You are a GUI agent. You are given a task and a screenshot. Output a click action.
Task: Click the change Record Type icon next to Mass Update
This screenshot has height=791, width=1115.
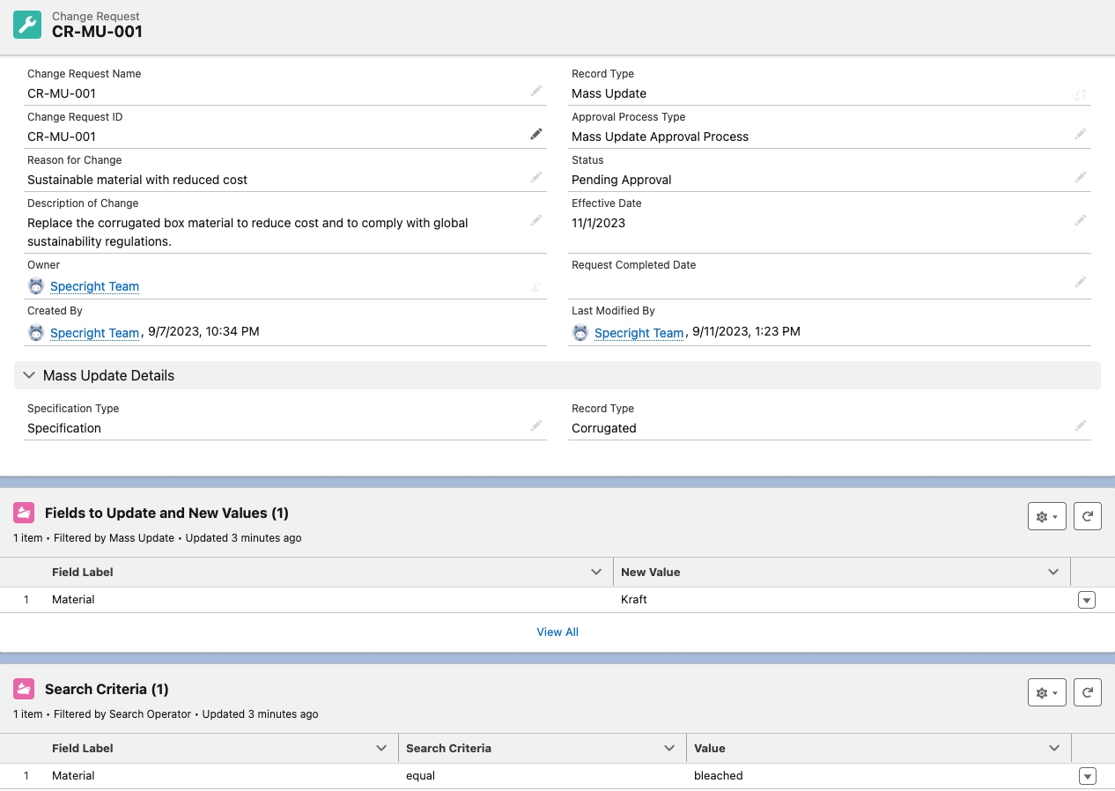[1081, 94]
